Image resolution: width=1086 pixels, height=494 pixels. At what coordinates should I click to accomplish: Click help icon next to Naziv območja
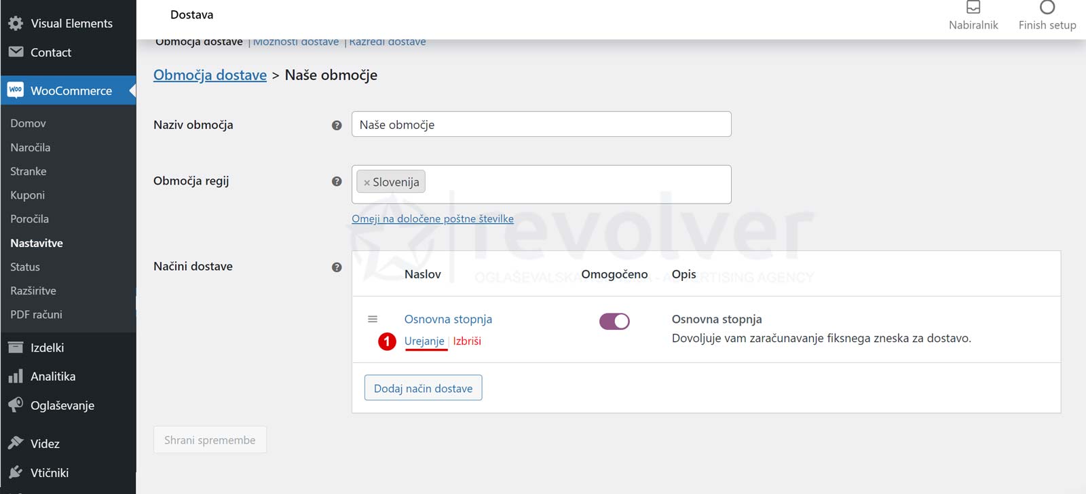click(x=337, y=126)
